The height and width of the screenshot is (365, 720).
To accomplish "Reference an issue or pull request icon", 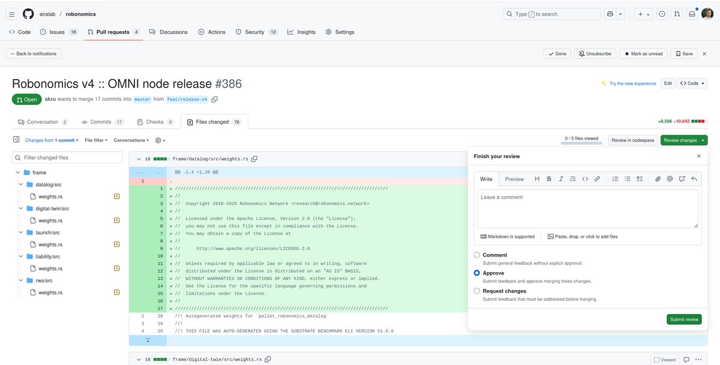I will 682,179.
